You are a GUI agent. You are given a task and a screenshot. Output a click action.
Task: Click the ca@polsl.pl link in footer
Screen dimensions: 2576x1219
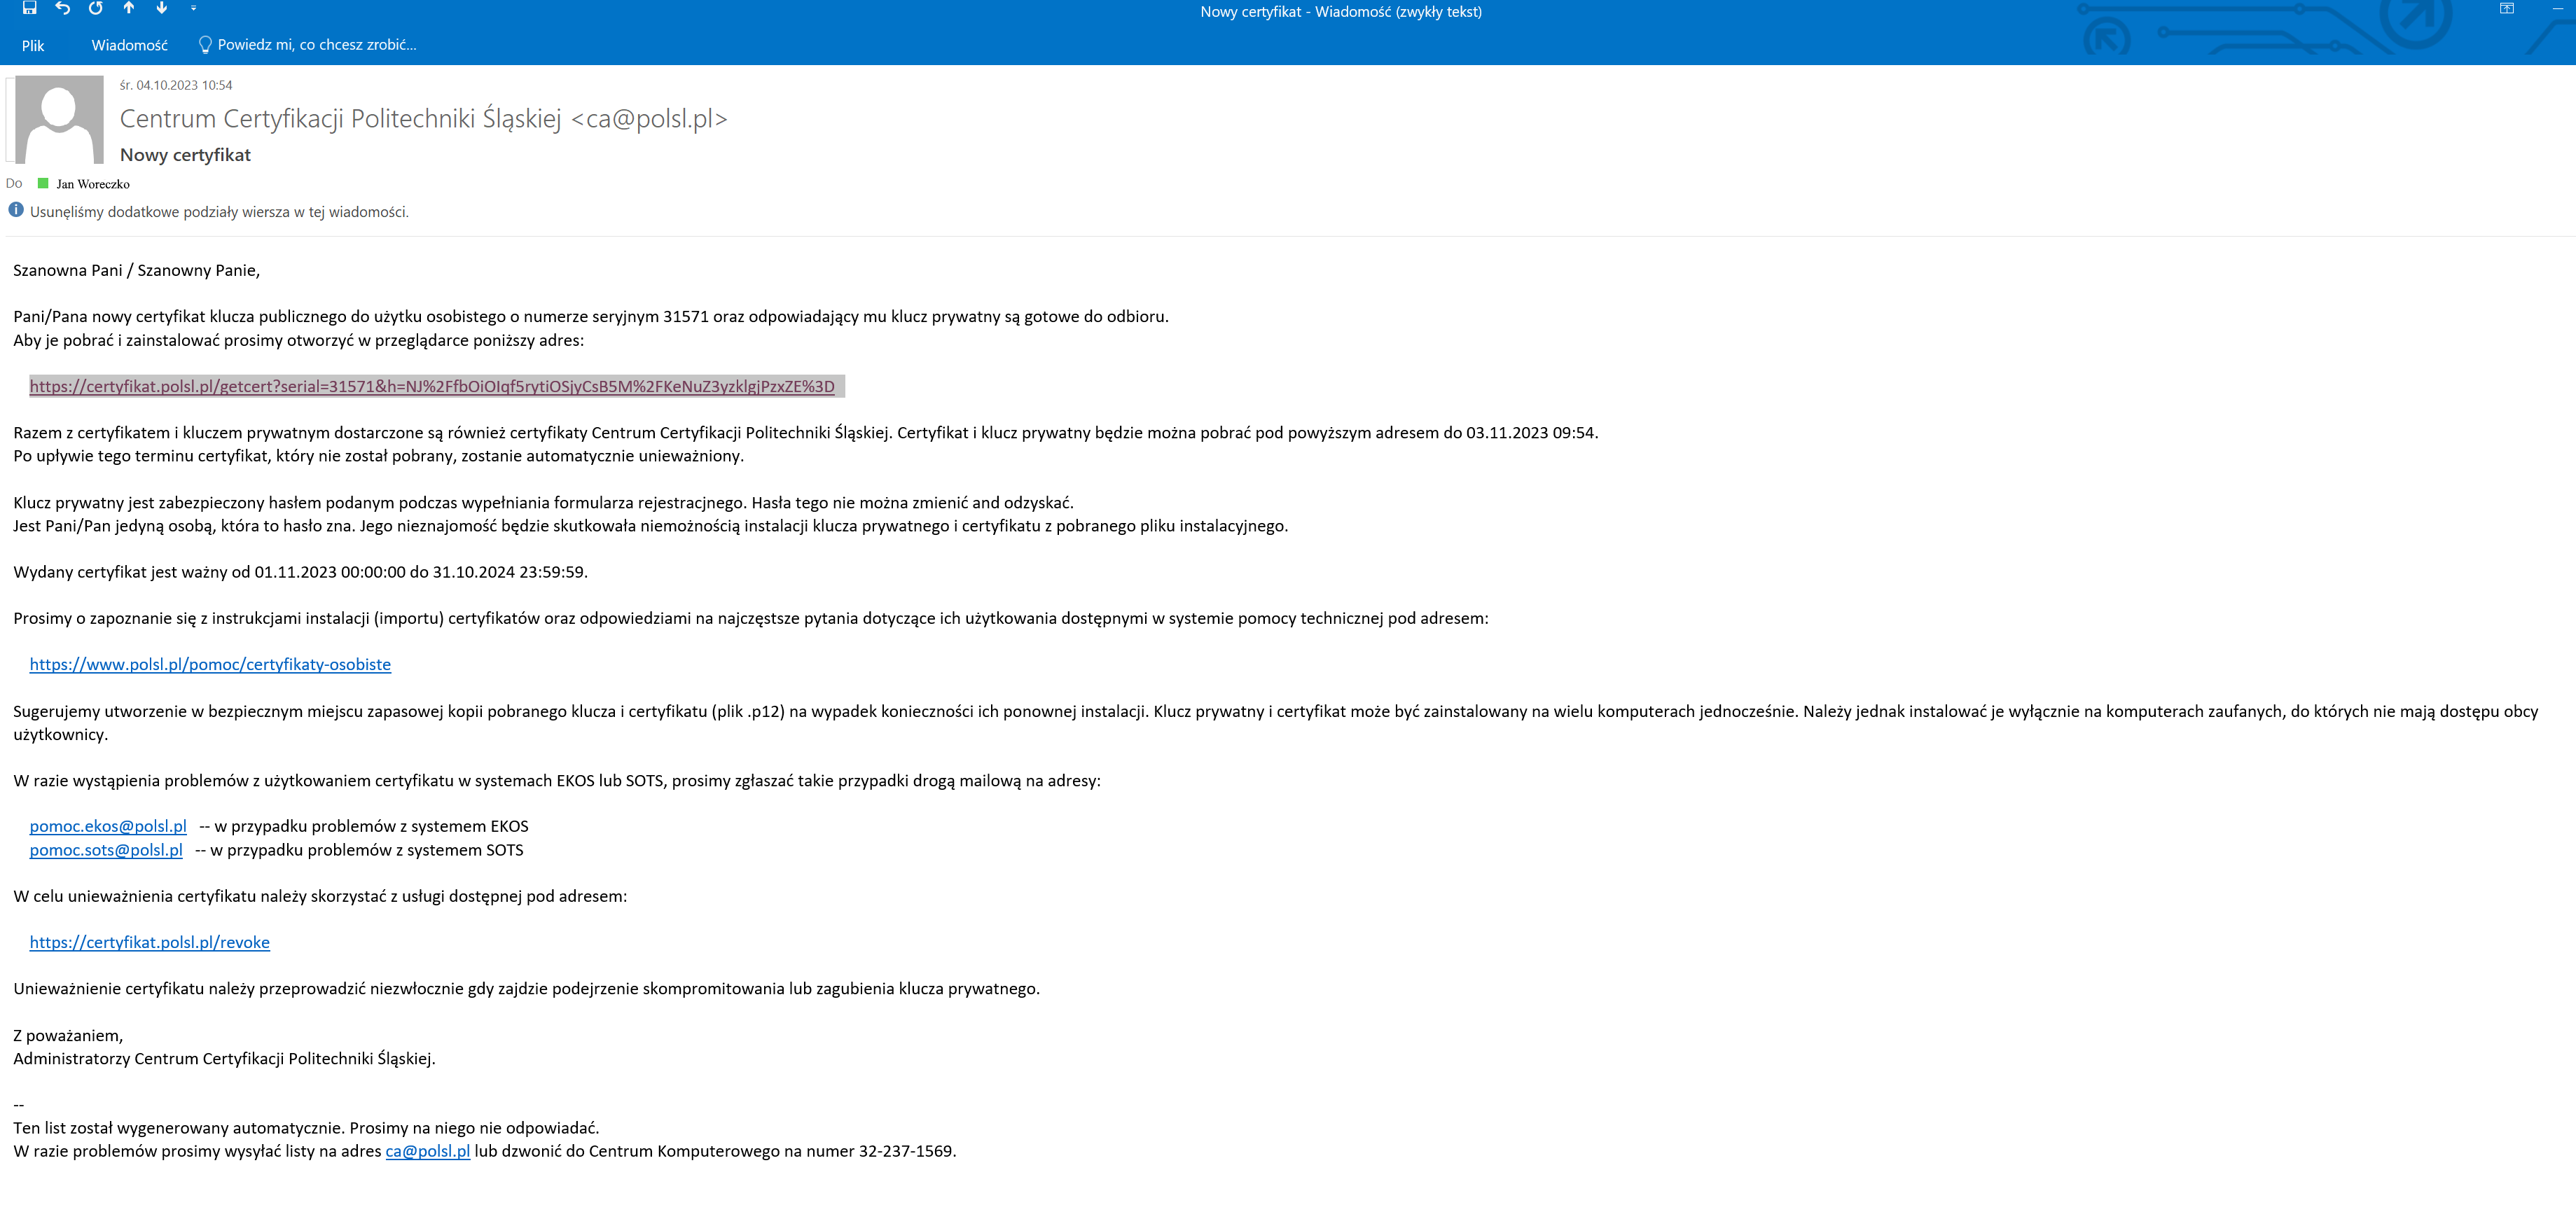(428, 1152)
